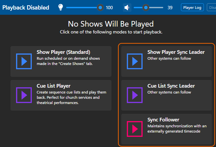Click the volume value 39
The height and width of the screenshot is (147, 216).
coord(170,8)
